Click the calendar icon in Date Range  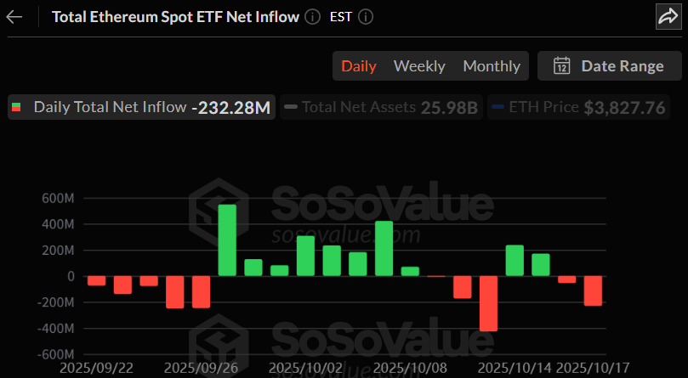pos(561,65)
